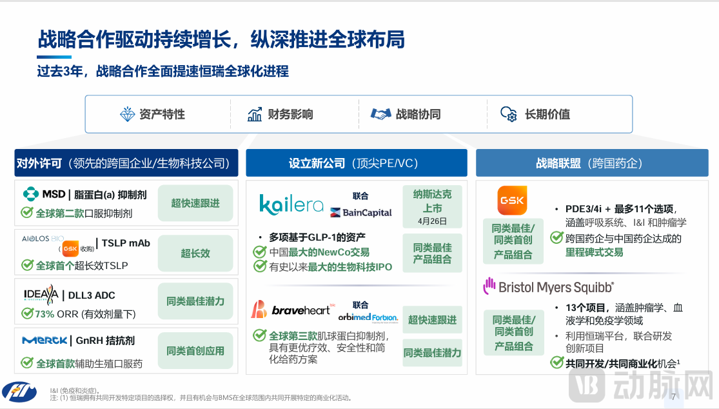Click checkmark next to 共同开发/共同商业化机会
The height and width of the screenshot is (409, 719).
pyautogui.click(x=556, y=363)
